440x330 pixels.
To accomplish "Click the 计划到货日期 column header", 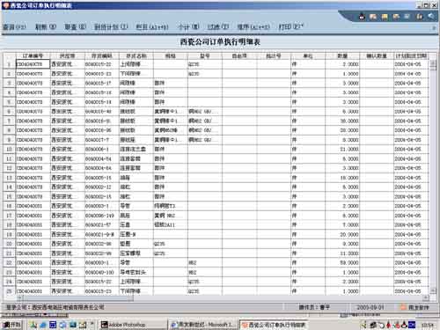I will pos(411,55).
